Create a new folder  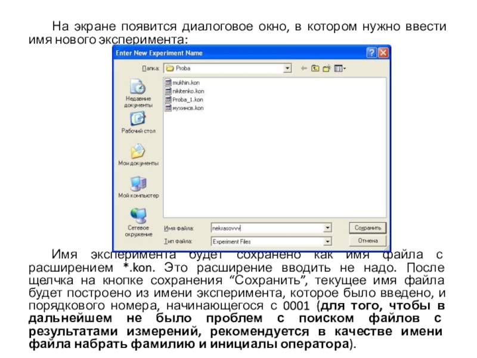[x=327, y=69]
